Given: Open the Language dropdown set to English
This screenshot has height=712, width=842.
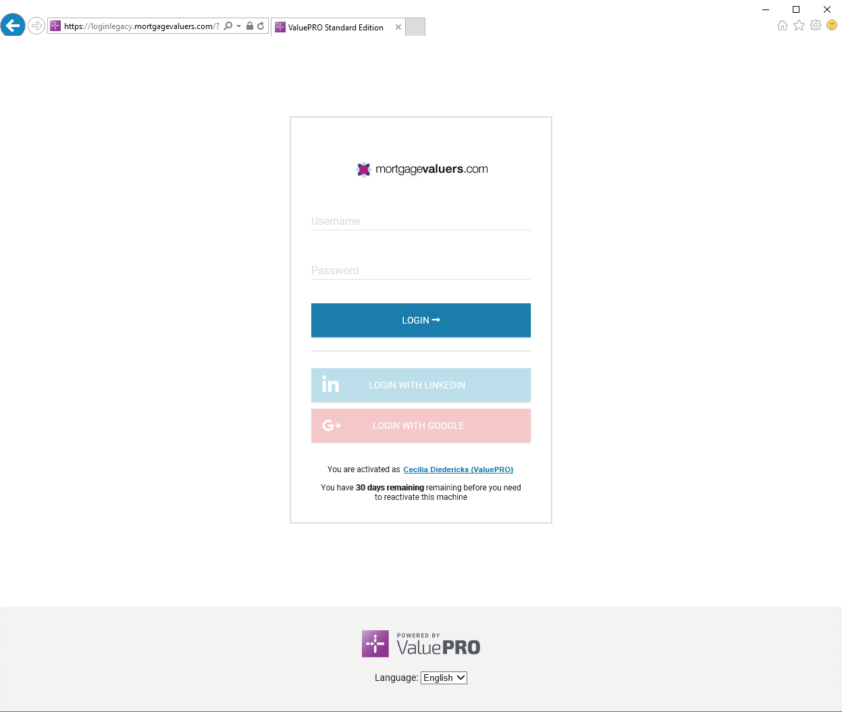Looking at the screenshot, I should tap(444, 678).
